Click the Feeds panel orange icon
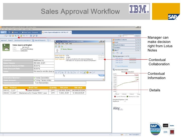The image size is (183, 137). [x=113, y=42]
